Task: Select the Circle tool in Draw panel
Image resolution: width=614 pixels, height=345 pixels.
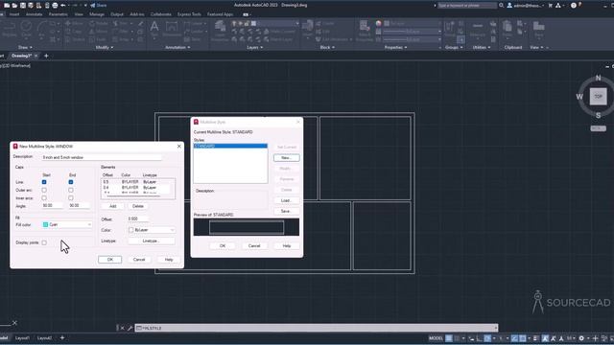Action: pos(26,29)
